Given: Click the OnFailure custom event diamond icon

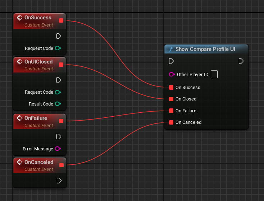Looking at the screenshot, I should click(19, 118).
